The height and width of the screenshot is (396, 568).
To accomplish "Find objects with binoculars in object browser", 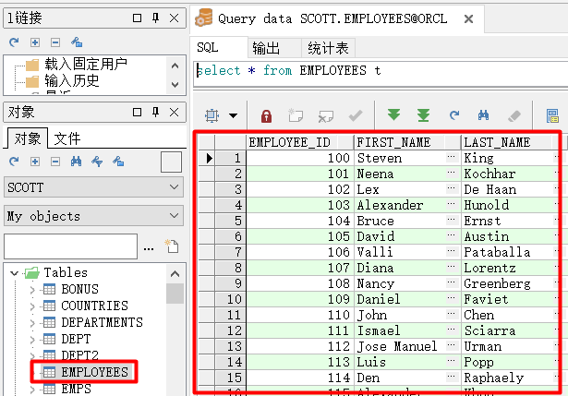I will 76,162.
